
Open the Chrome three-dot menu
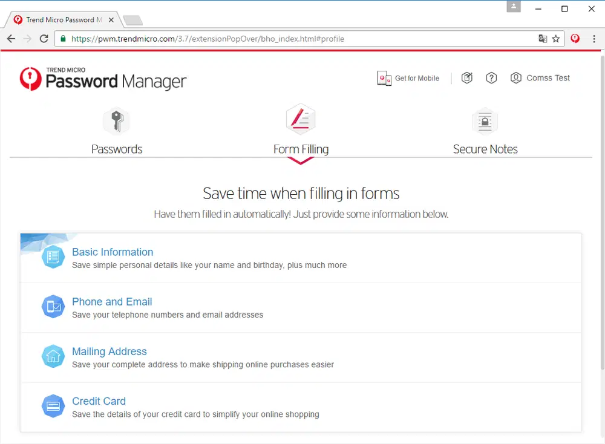tap(594, 39)
